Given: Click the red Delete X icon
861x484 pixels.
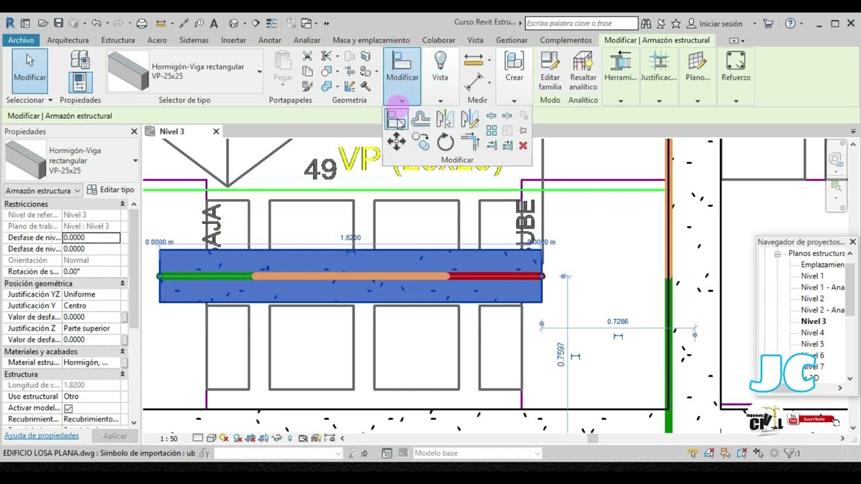Looking at the screenshot, I should coord(523,145).
